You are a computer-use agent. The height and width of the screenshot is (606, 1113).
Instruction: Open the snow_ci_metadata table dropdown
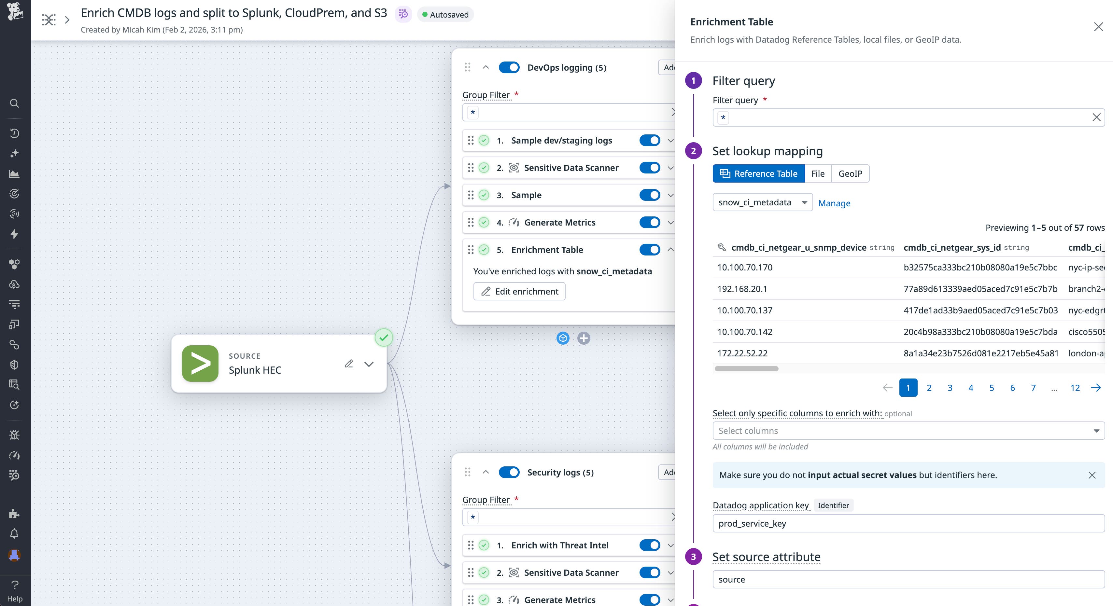click(x=762, y=202)
